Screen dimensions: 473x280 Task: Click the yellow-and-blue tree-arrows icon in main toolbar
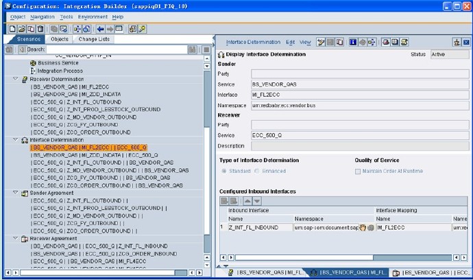(77, 29)
